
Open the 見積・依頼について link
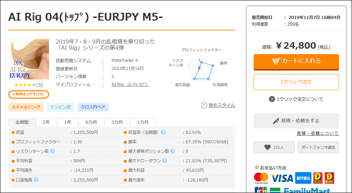click(x=318, y=133)
